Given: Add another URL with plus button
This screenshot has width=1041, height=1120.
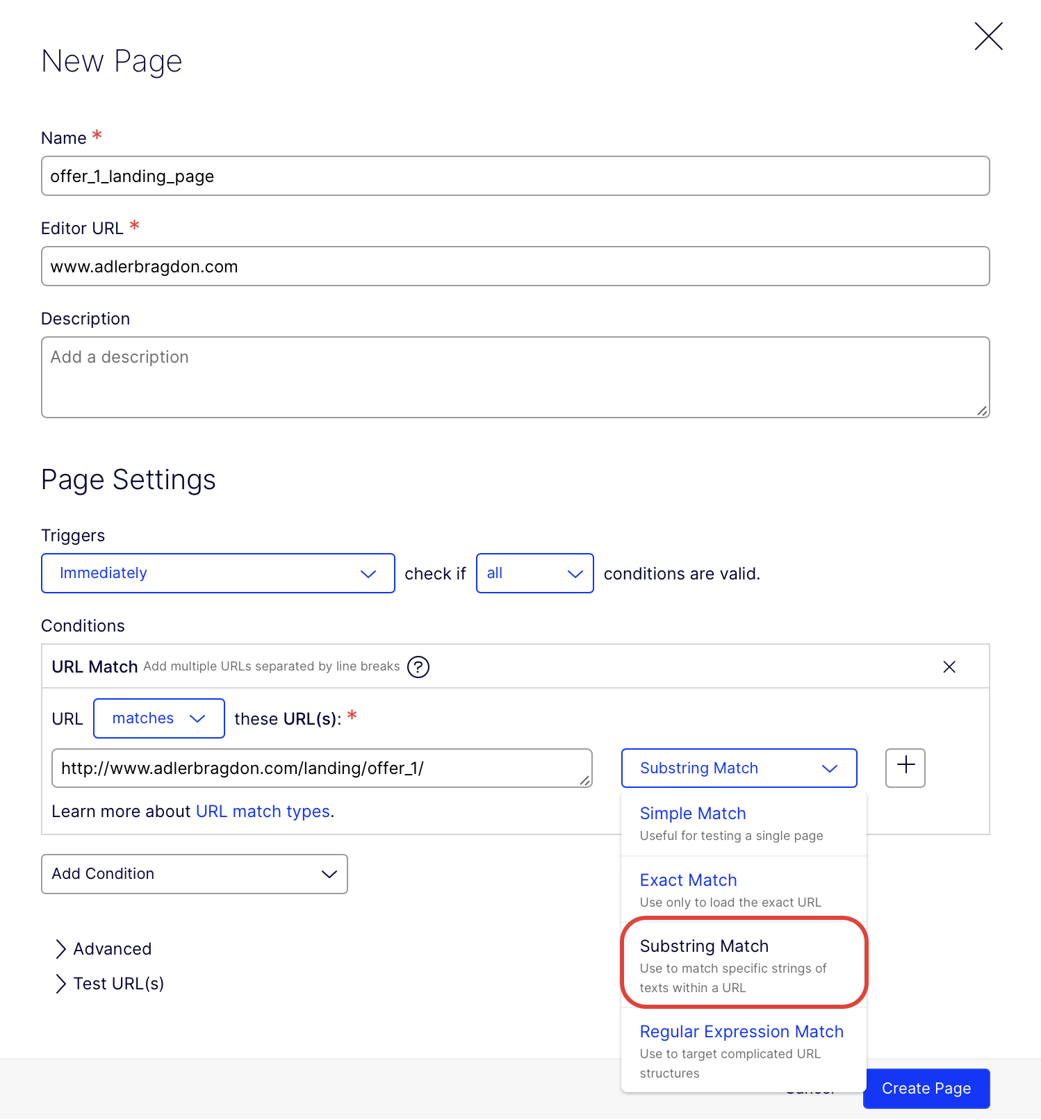Looking at the screenshot, I should 905,768.
